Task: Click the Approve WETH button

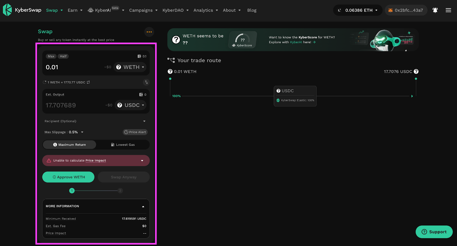Action: coord(68,177)
